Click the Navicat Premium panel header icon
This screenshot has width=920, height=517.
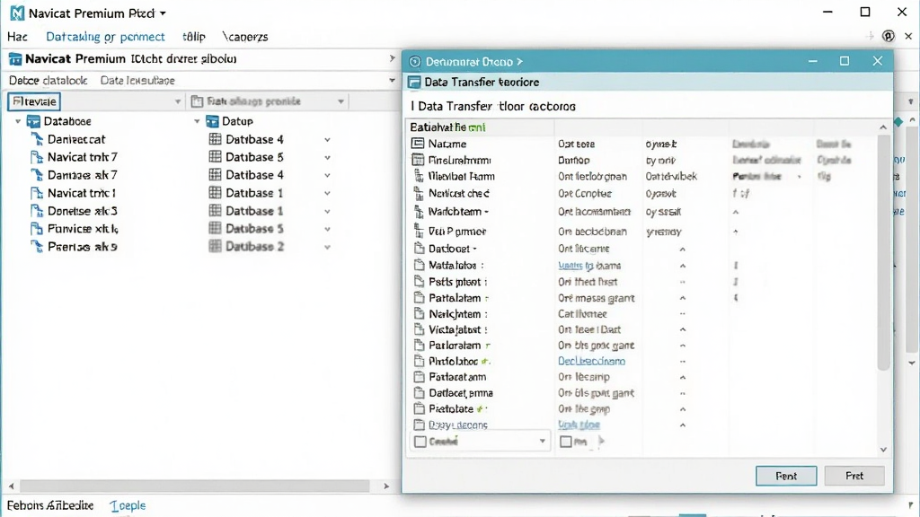[x=15, y=58]
